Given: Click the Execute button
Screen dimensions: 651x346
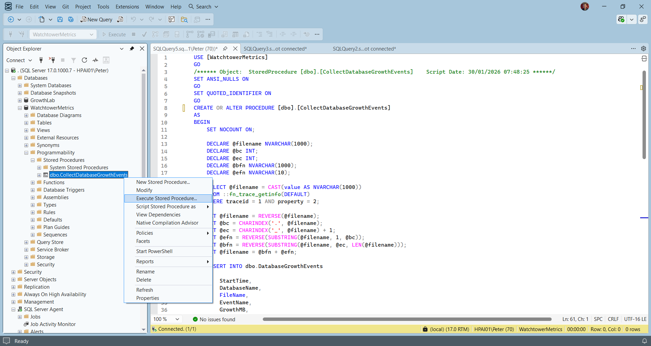Looking at the screenshot, I should (114, 35).
